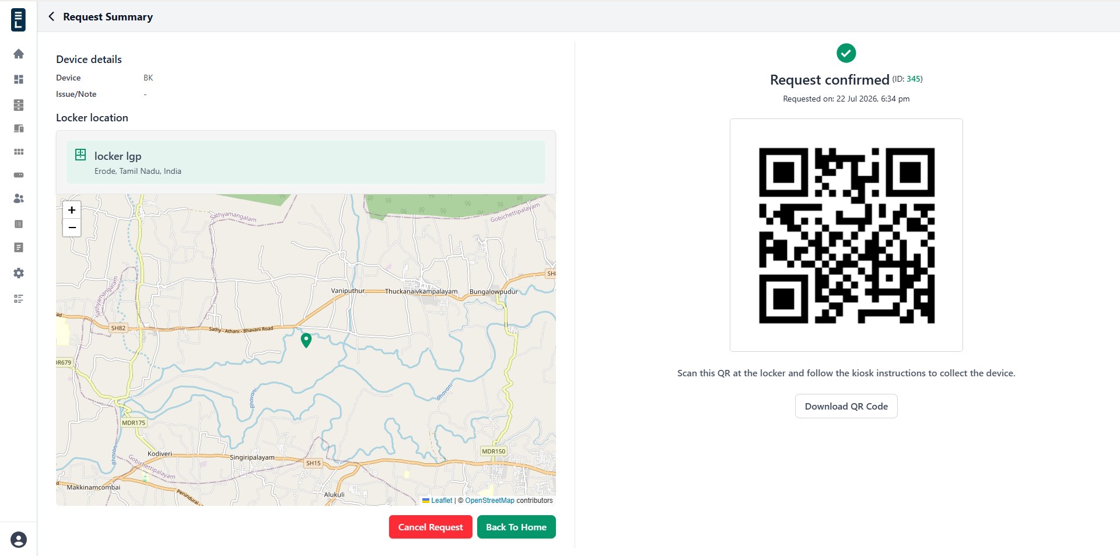Click the Device details heading
The height and width of the screenshot is (556, 1120).
(x=89, y=60)
